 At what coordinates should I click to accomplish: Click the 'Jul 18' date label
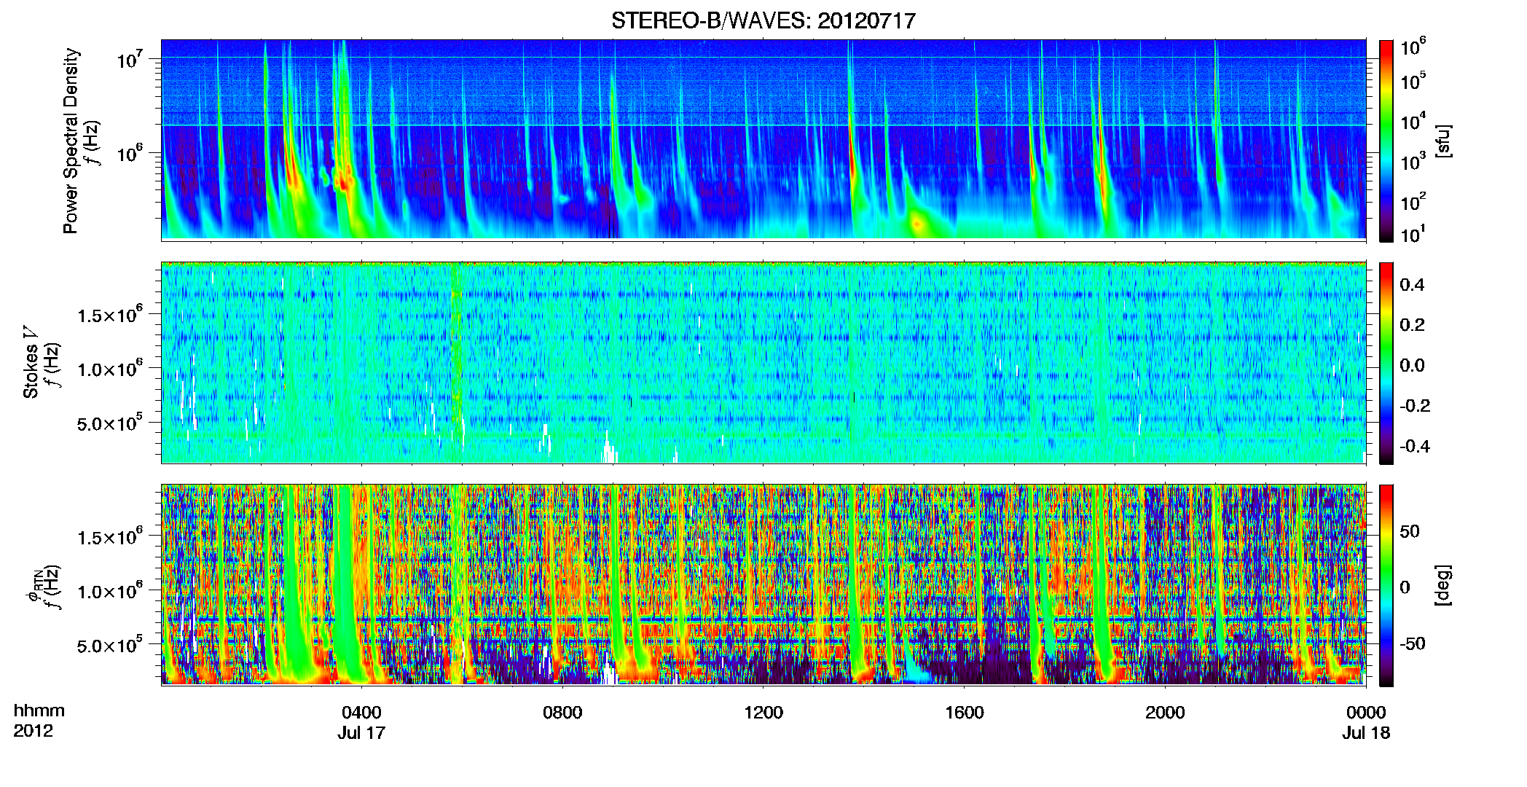coord(1366,732)
